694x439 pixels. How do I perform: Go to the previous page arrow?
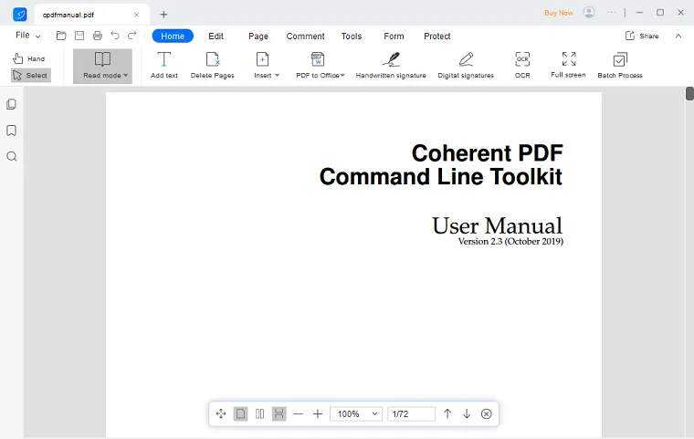(447, 413)
